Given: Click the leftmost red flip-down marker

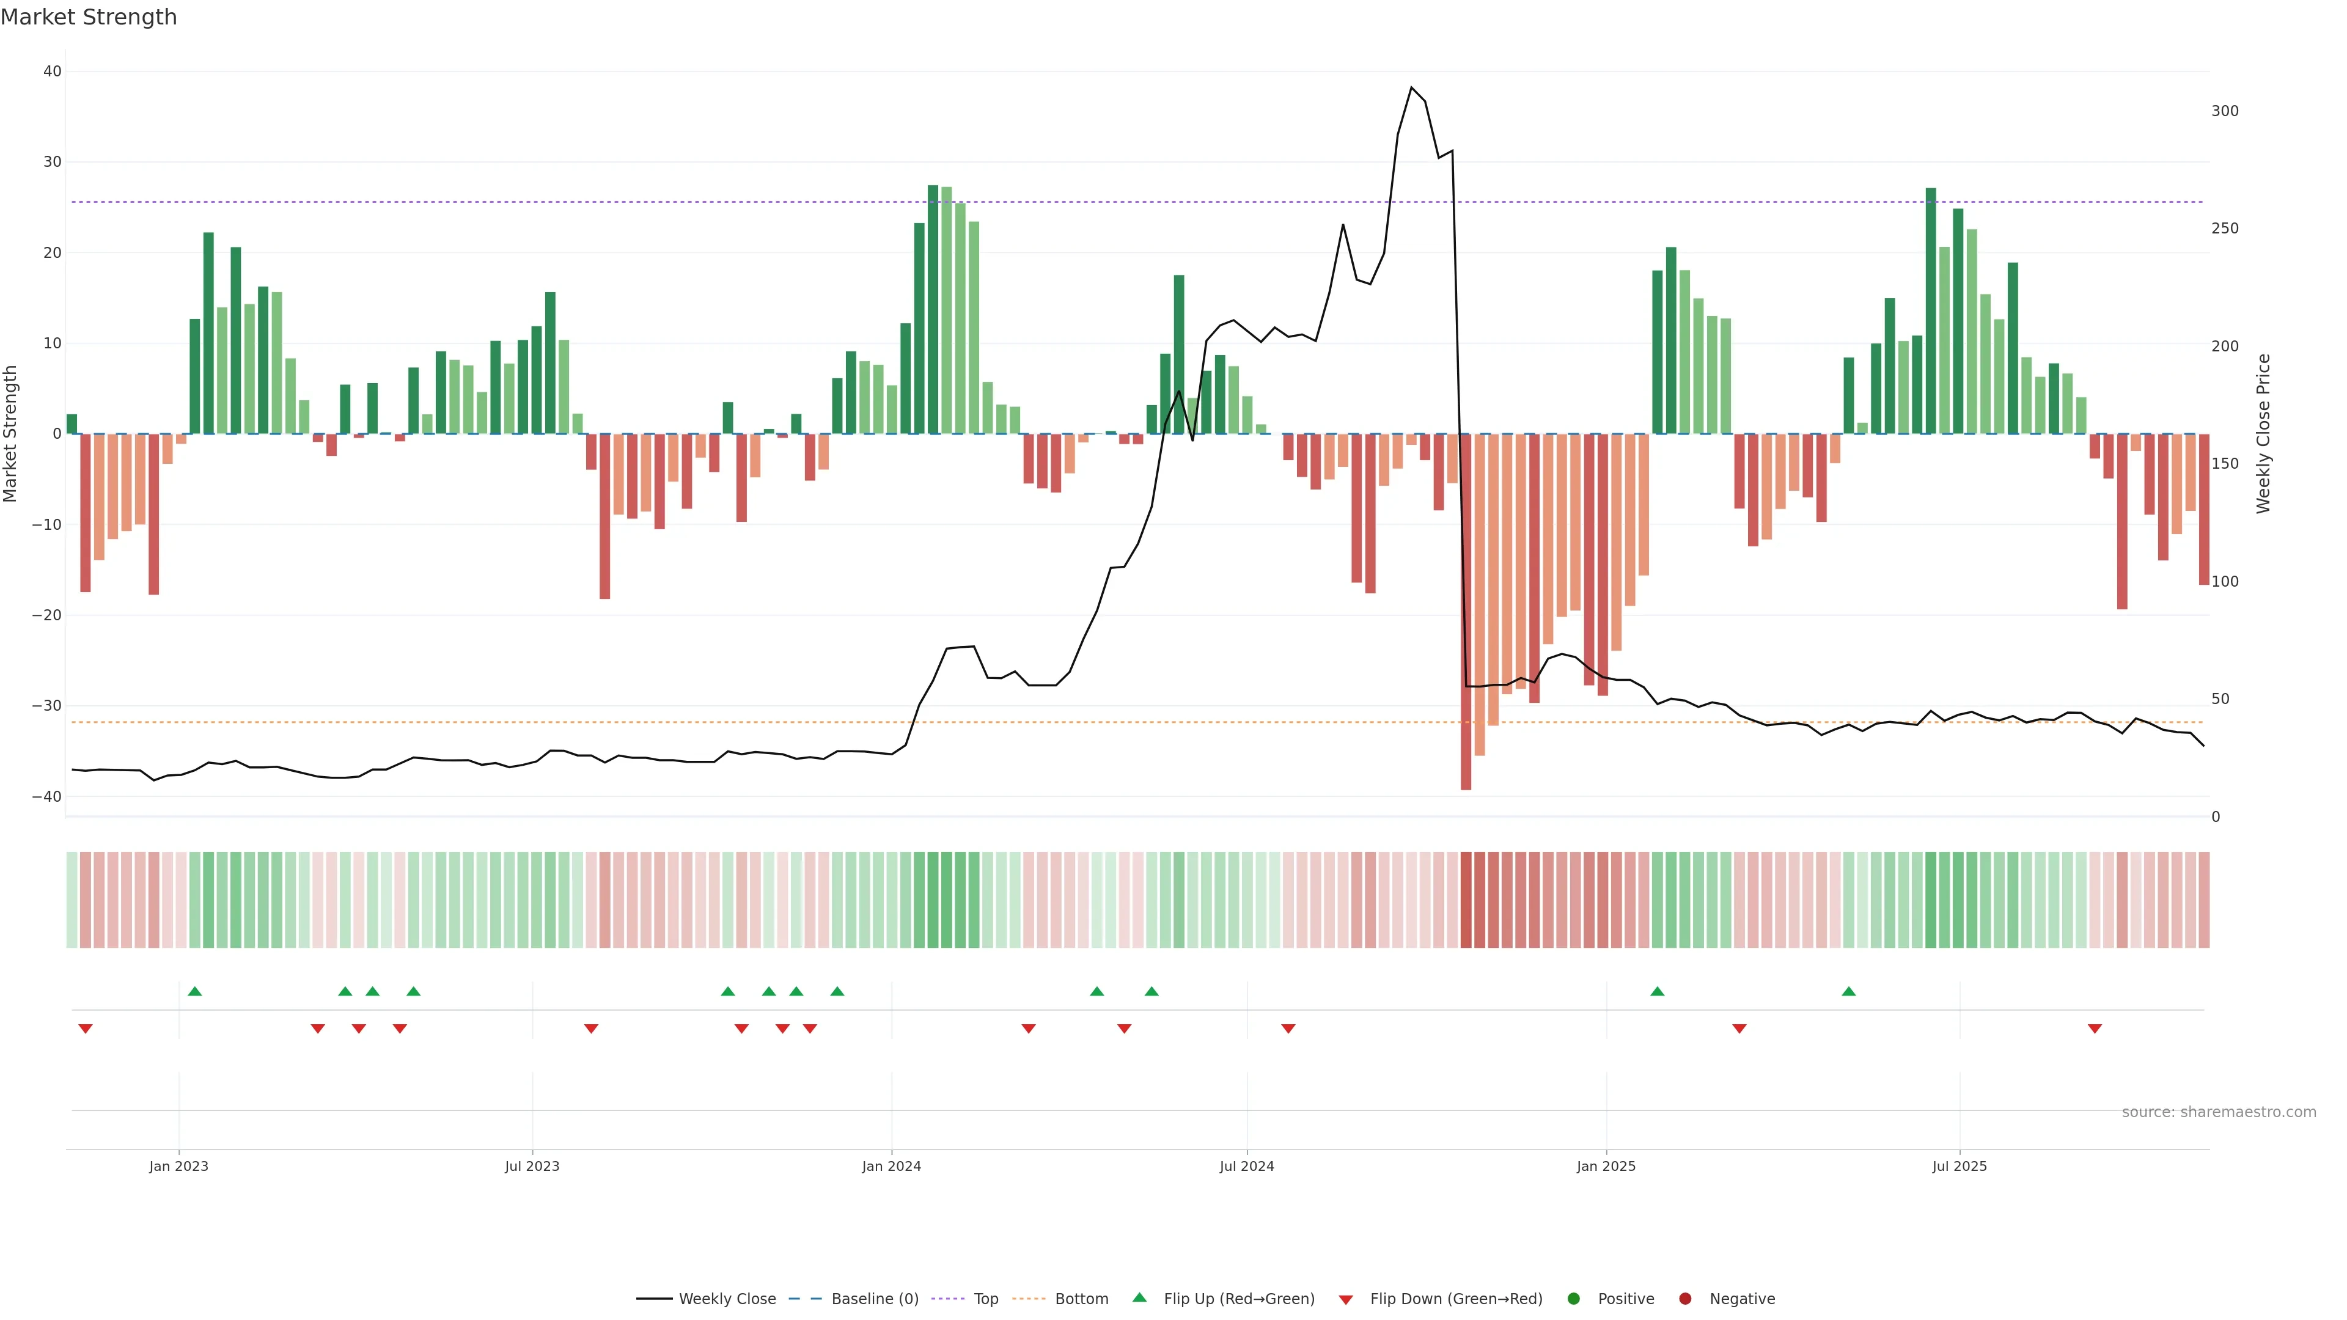Looking at the screenshot, I should (86, 1028).
